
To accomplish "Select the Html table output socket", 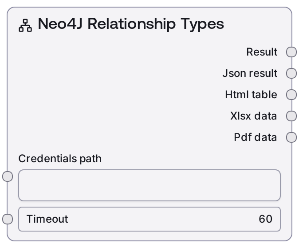I will tap(291, 95).
